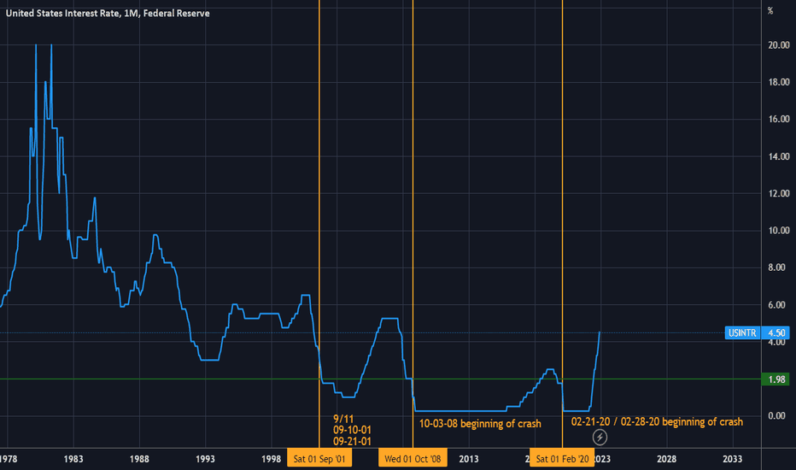Click the 2033 time axis label

pos(733,459)
